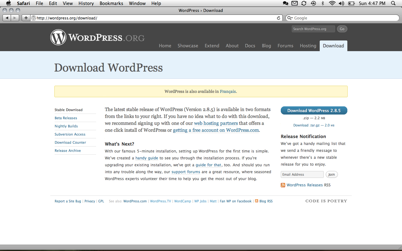Open the Hosting navigation tab
The image size is (402, 251).
click(x=308, y=46)
